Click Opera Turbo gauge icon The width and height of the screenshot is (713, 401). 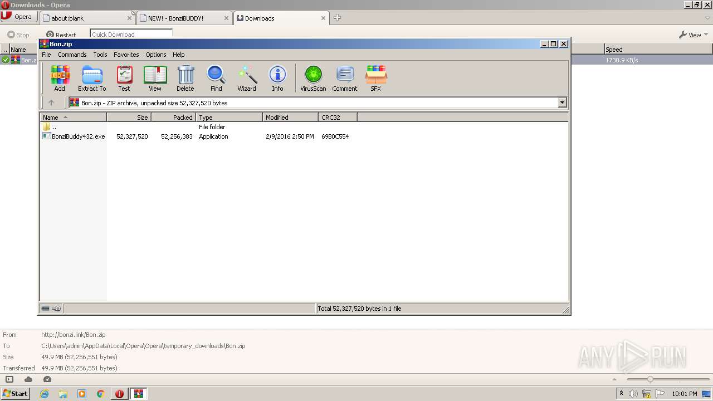click(47, 379)
